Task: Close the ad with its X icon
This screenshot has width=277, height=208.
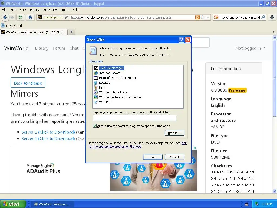Action: tap(195, 148)
